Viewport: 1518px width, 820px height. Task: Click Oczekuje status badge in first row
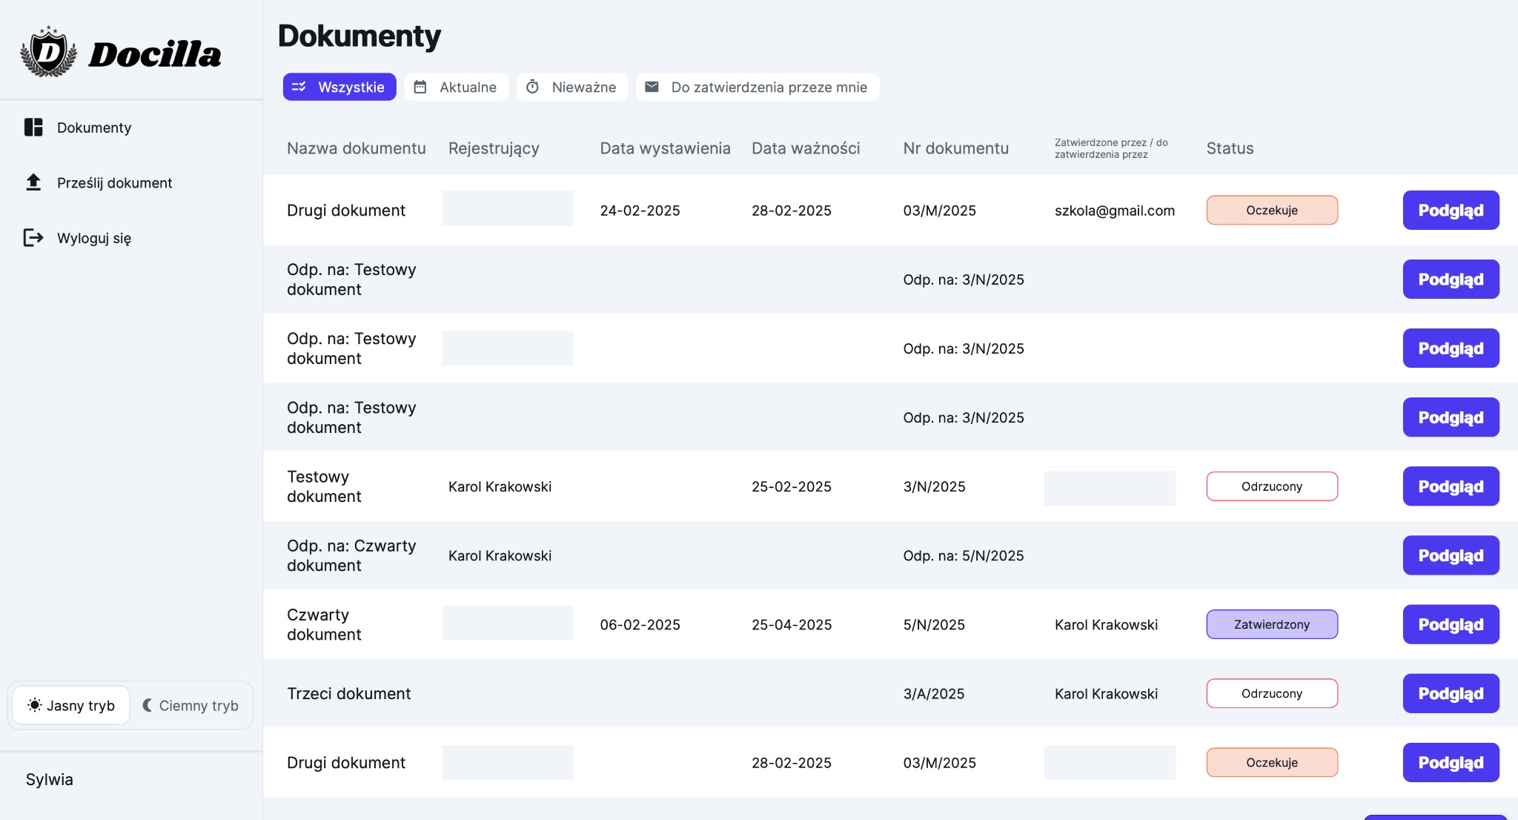pyautogui.click(x=1271, y=211)
